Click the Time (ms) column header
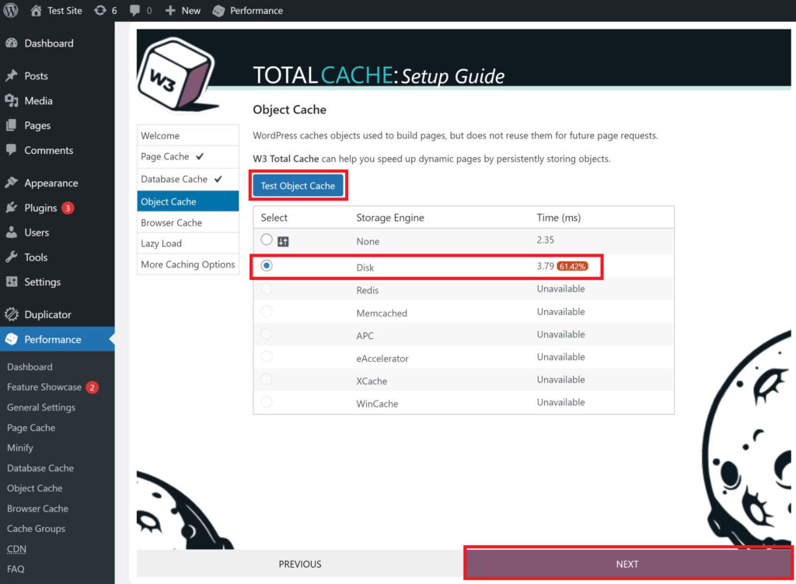The image size is (796, 584). (558, 218)
